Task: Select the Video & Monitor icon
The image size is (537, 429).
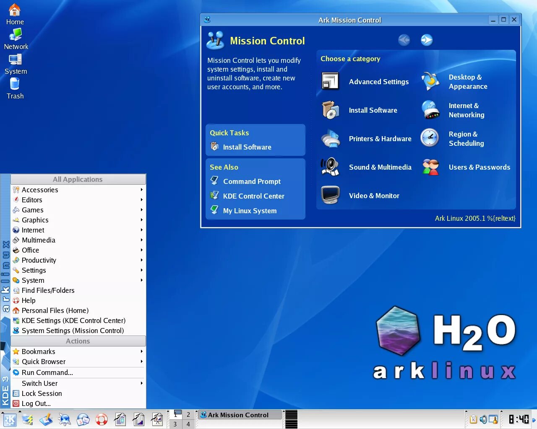Action: point(330,195)
